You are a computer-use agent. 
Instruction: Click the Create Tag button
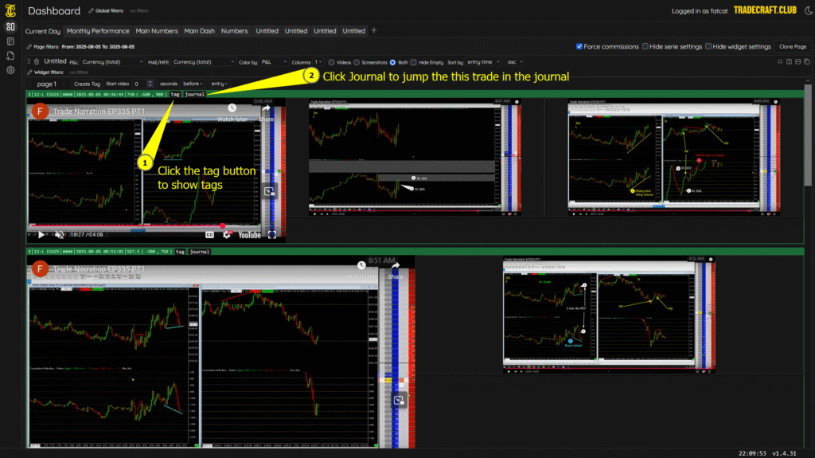87,84
